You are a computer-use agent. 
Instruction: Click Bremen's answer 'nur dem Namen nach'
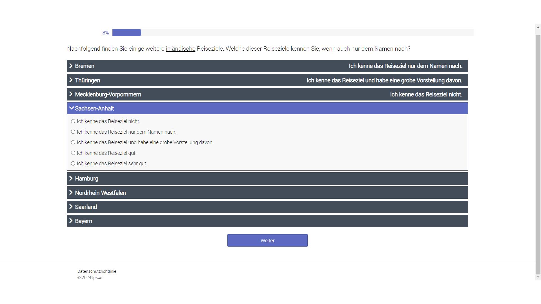405,66
